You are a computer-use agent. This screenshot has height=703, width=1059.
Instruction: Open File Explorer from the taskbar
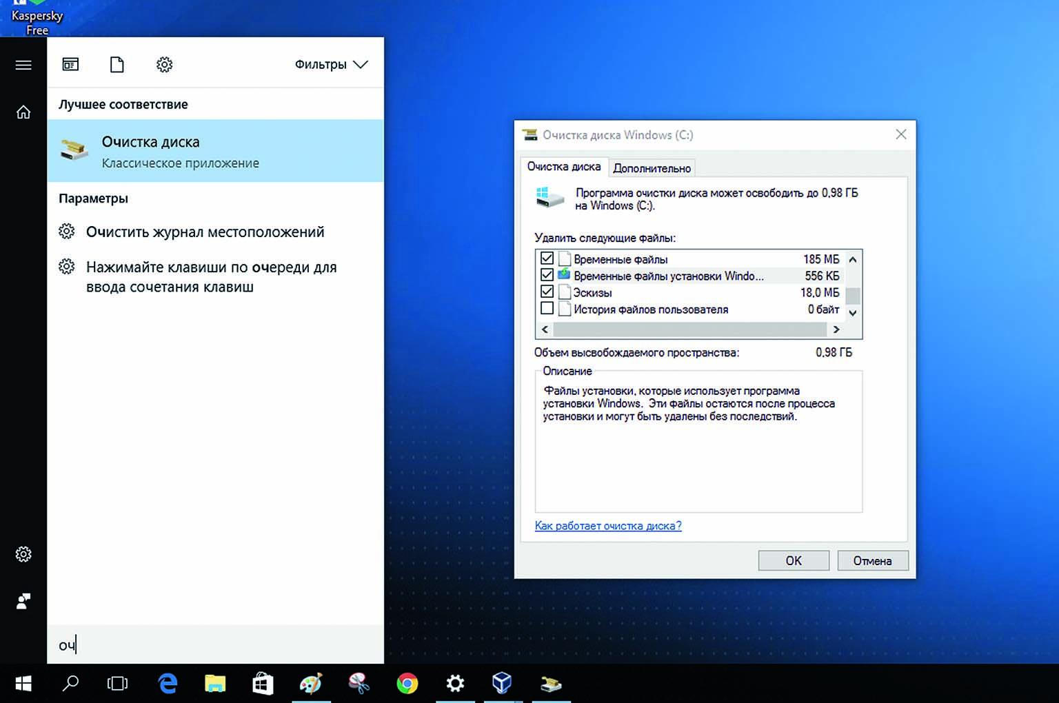215,684
